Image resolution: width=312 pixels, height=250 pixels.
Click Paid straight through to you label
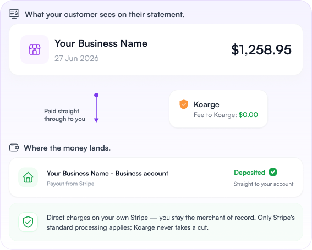pyautogui.click(x=65, y=115)
